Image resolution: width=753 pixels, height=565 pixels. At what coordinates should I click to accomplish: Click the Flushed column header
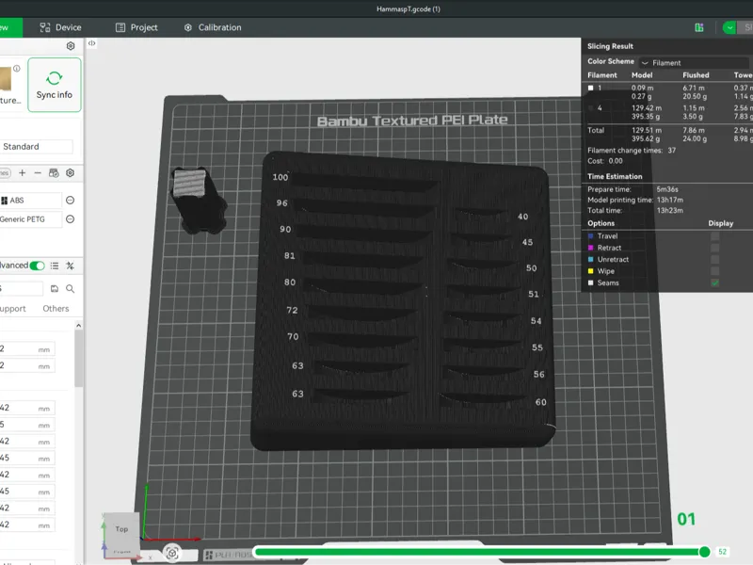pyautogui.click(x=696, y=75)
